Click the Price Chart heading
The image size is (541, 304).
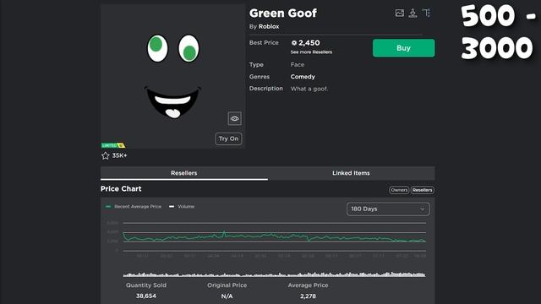[x=121, y=189]
